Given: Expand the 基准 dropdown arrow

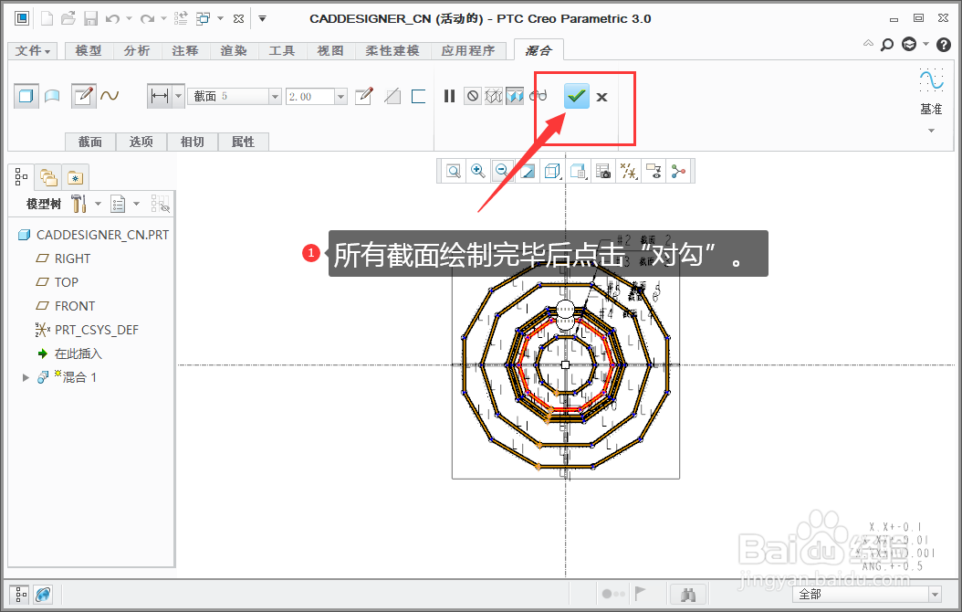Looking at the screenshot, I should 931,130.
